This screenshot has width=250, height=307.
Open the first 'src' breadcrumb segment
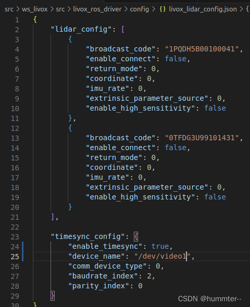click(9, 9)
